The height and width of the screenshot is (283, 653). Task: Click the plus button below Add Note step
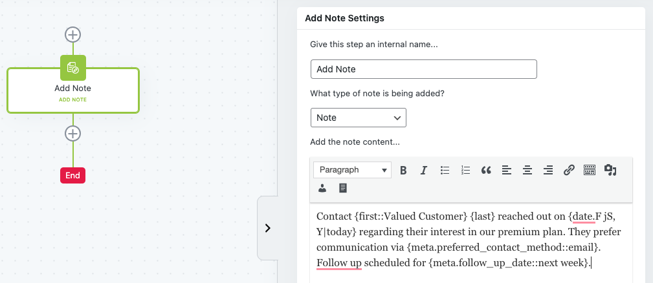[x=73, y=133]
